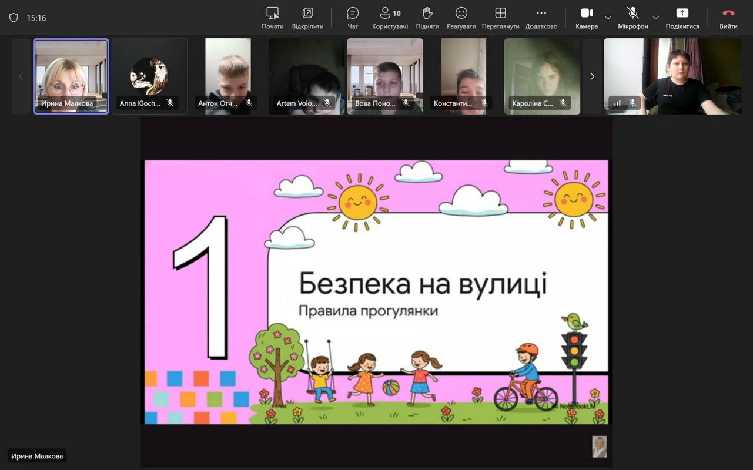This screenshot has height=470, width=753.
Task: Click the shared slide Безпека на вулиці
Action: pyautogui.click(x=376, y=291)
